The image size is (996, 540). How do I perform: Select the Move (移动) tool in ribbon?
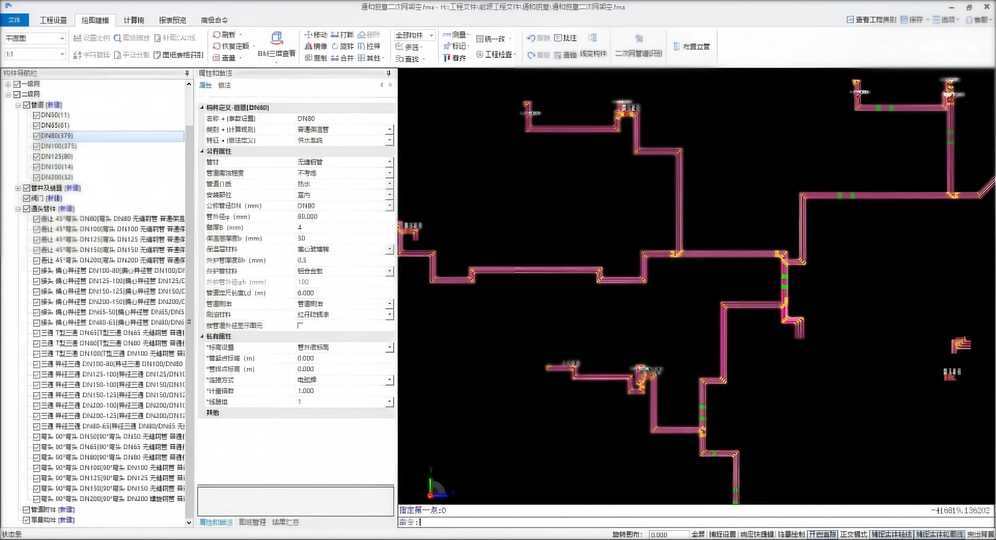[315, 35]
